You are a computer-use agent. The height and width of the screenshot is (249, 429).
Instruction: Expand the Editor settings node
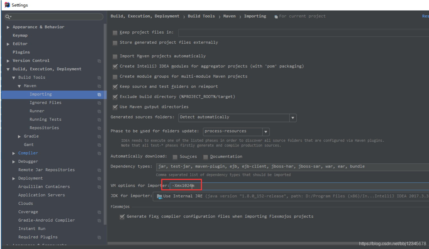click(8, 44)
